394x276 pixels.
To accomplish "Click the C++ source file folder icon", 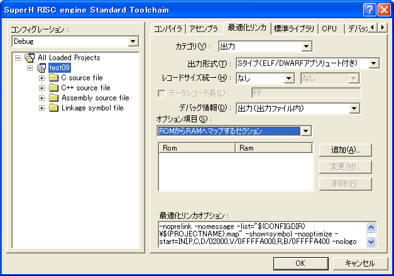I will 53,88.
